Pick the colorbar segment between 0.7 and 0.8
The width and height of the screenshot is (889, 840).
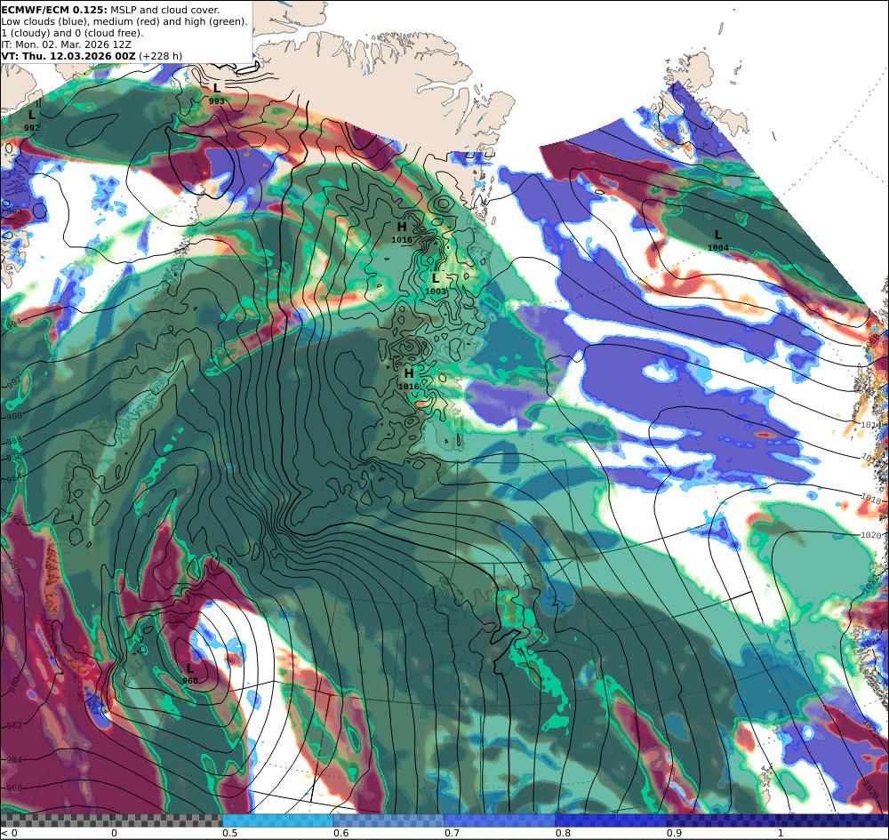point(500,820)
